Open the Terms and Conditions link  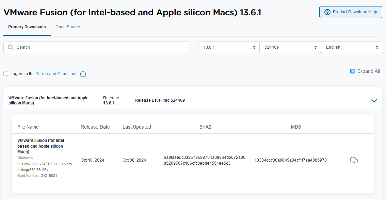[57, 74]
